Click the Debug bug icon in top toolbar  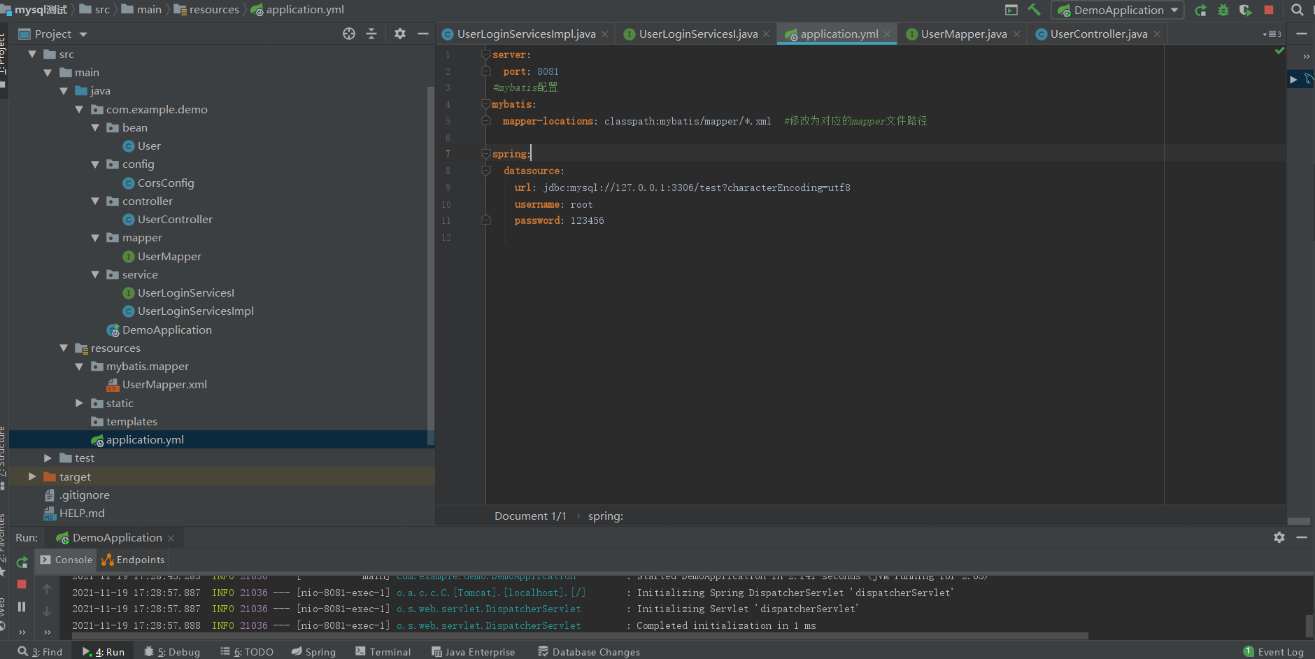tap(1223, 10)
